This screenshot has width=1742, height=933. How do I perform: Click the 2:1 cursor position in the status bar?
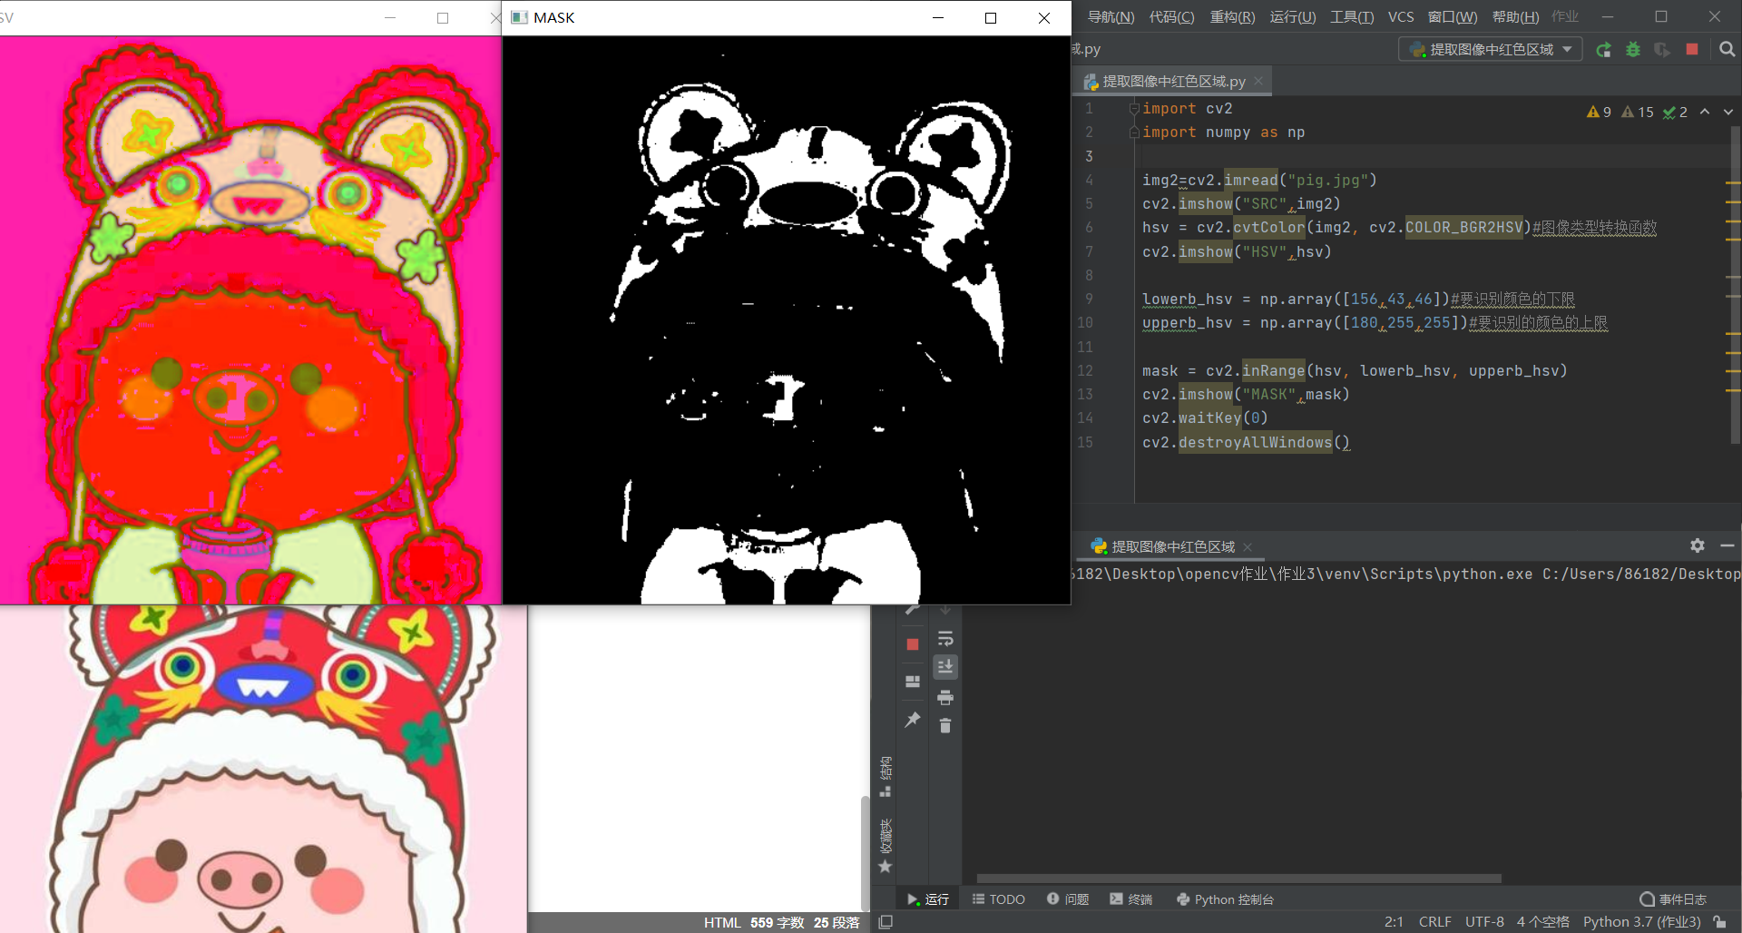click(1394, 921)
